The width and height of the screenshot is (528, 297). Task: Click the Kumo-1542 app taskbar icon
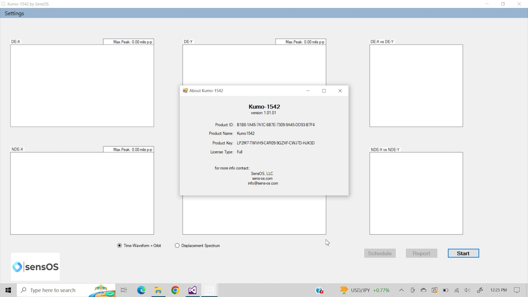tap(209, 290)
